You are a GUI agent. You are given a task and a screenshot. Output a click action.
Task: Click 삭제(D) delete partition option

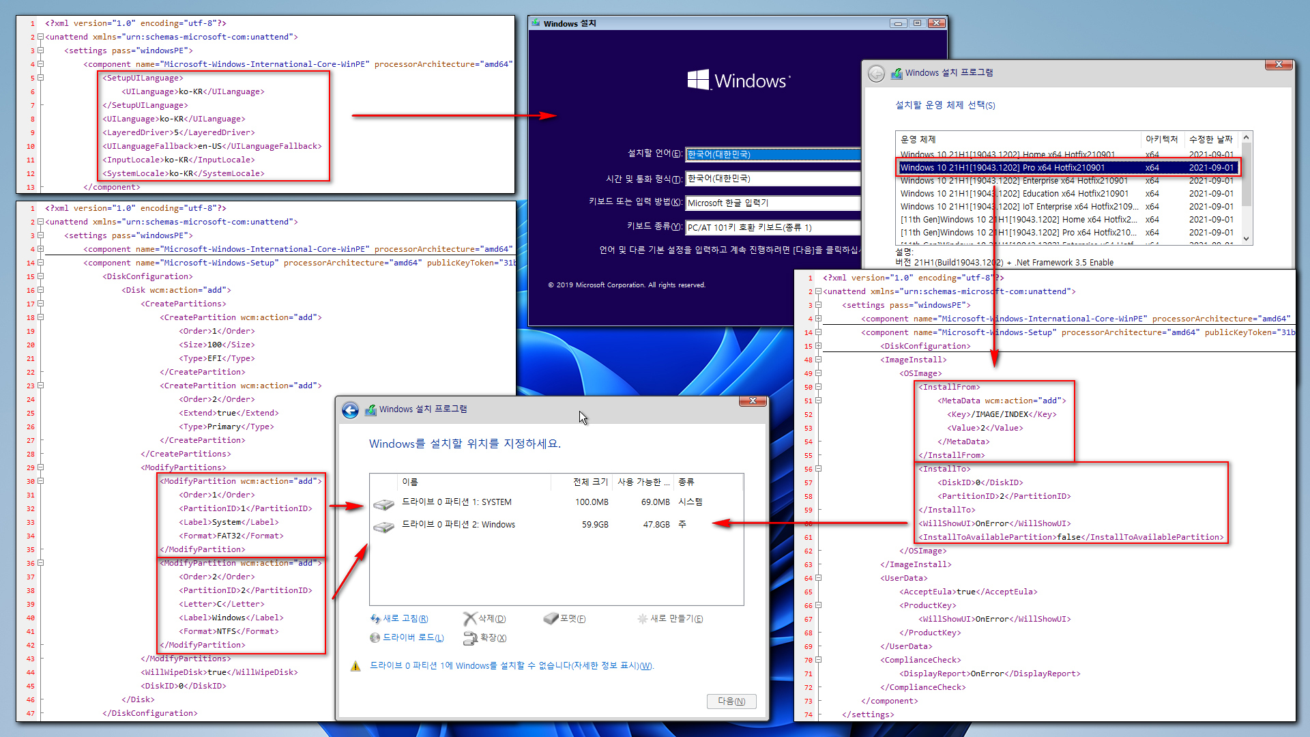click(x=484, y=619)
